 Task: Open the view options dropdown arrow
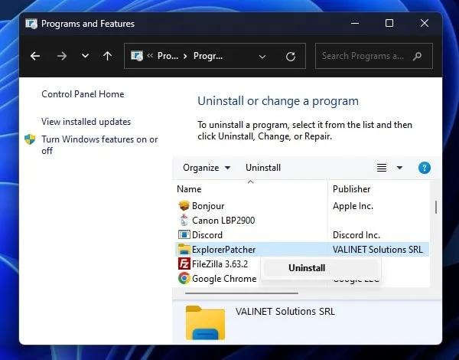click(x=399, y=168)
